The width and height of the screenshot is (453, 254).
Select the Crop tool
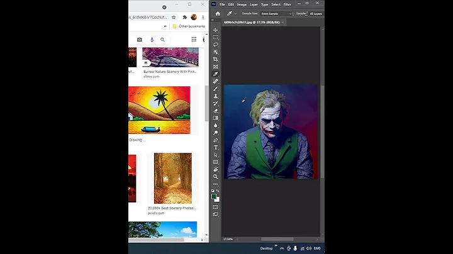click(216, 59)
